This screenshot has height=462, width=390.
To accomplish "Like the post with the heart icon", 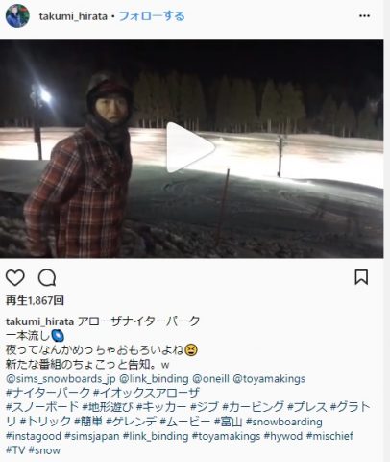I will point(15,277).
